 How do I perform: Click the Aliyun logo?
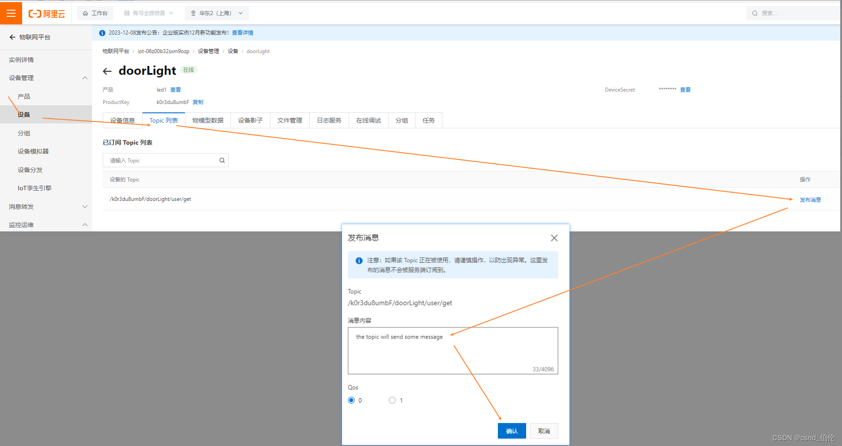click(47, 14)
